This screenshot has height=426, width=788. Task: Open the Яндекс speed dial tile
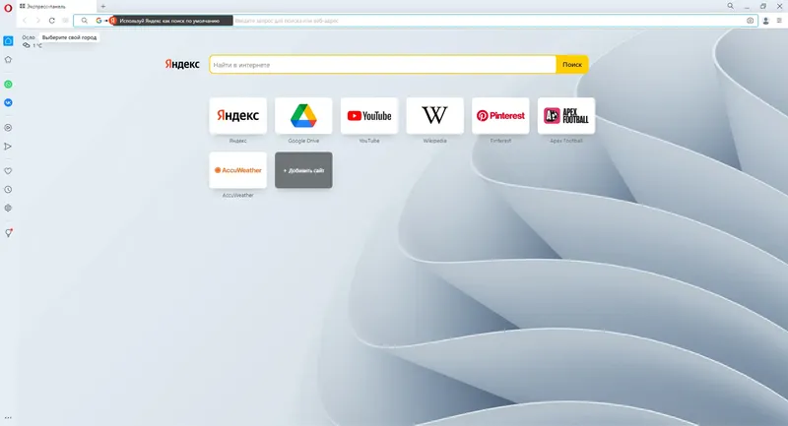237,116
